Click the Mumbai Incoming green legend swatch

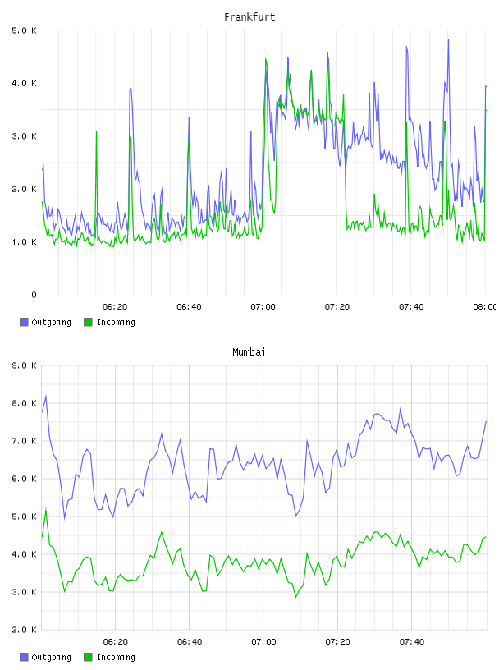pos(88,657)
